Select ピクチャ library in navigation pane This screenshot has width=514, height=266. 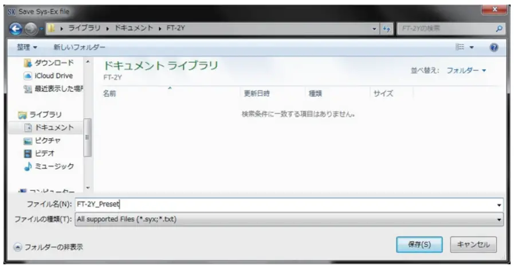click(48, 141)
